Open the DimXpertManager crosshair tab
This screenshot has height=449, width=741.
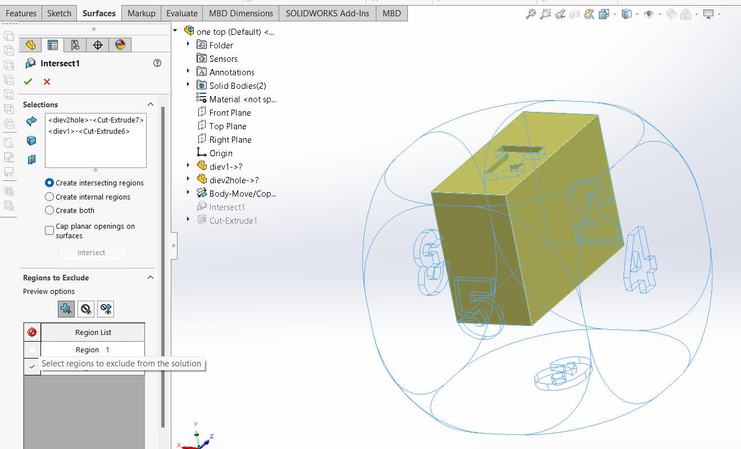98,45
